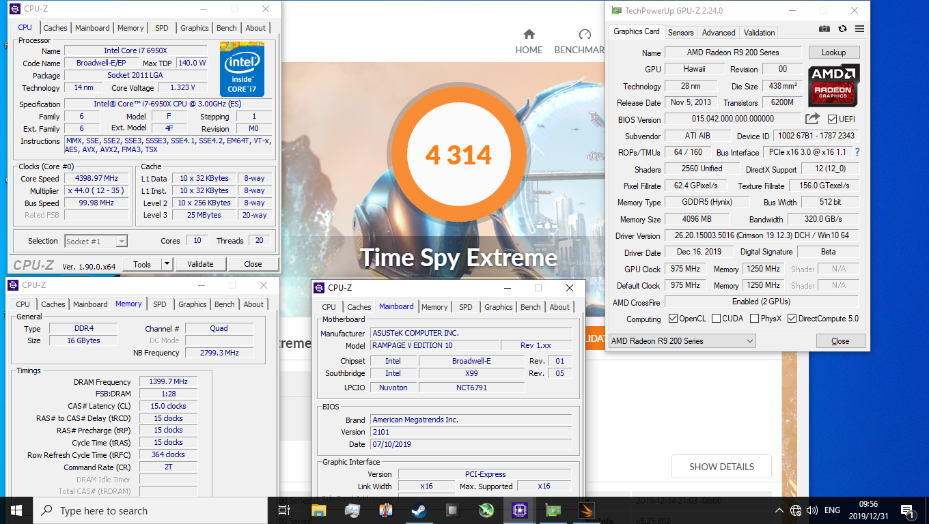This screenshot has width=929, height=524.
Task: Show hidden system tray icons
Action: click(779, 510)
